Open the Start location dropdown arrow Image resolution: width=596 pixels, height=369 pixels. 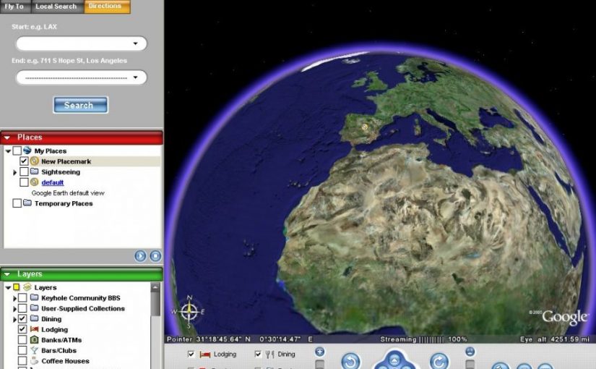135,44
